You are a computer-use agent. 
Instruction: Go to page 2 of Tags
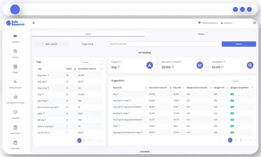tap(85, 140)
